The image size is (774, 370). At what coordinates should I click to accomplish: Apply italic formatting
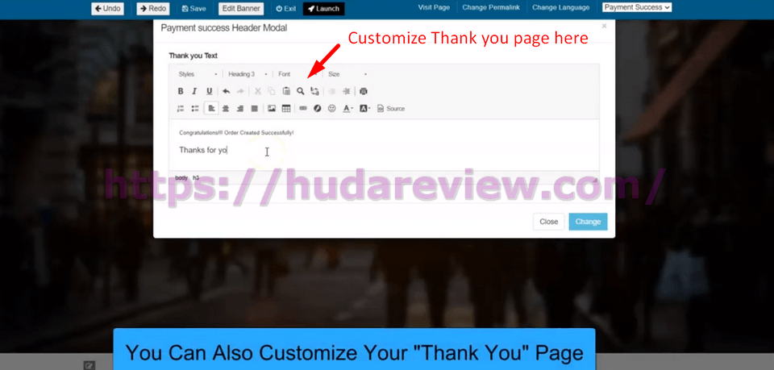(x=194, y=91)
